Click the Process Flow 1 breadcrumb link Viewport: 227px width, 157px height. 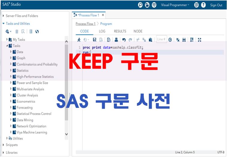(86, 24)
